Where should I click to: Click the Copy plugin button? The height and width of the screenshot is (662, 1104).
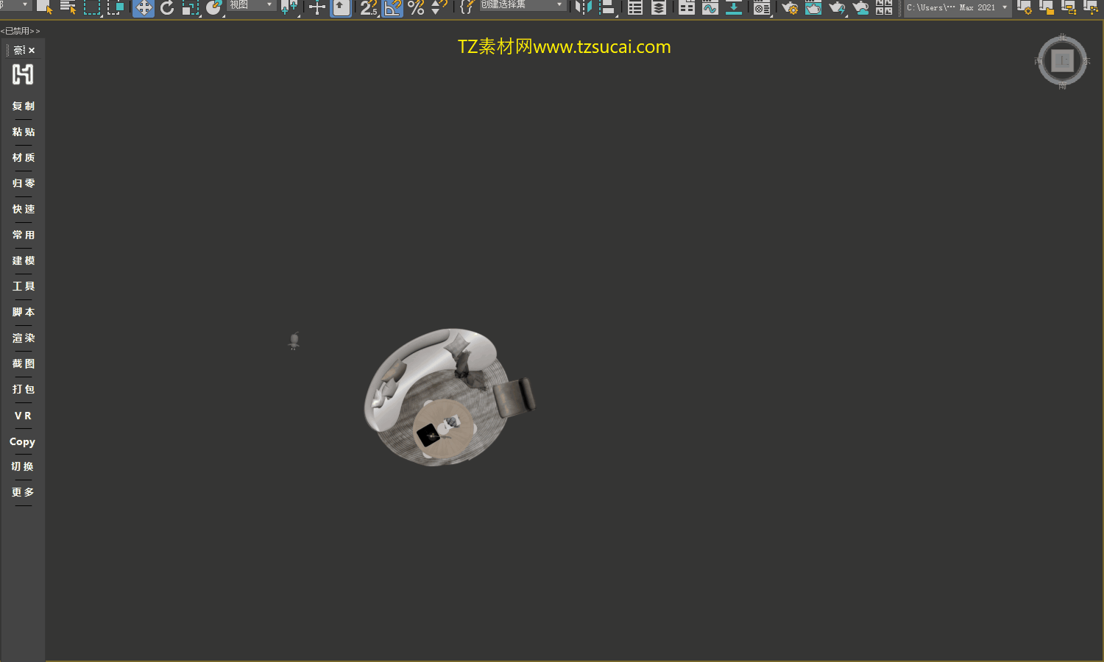pyautogui.click(x=22, y=441)
